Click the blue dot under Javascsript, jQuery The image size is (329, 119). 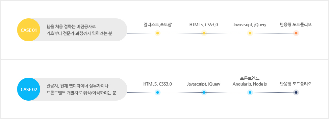pos(204,92)
